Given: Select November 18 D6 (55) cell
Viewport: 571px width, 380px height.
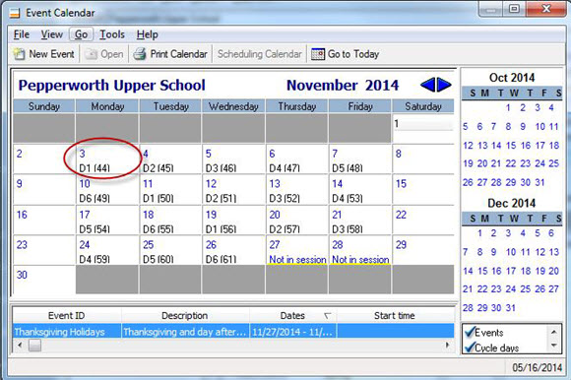Looking at the screenshot, I should pyautogui.click(x=170, y=221).
